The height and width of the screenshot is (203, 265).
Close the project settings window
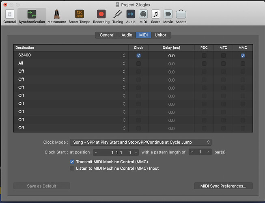5,5
